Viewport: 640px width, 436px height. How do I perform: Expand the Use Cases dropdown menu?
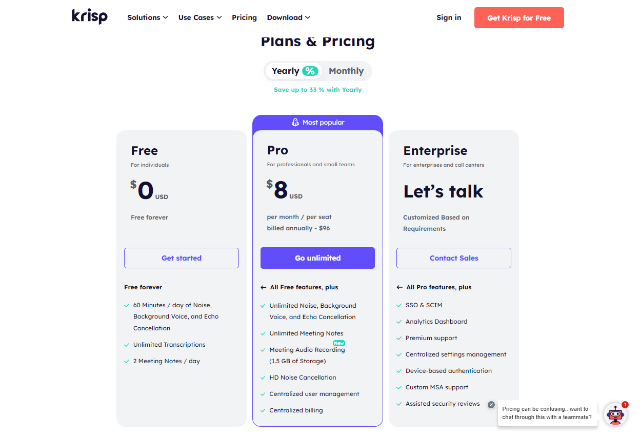200,17
